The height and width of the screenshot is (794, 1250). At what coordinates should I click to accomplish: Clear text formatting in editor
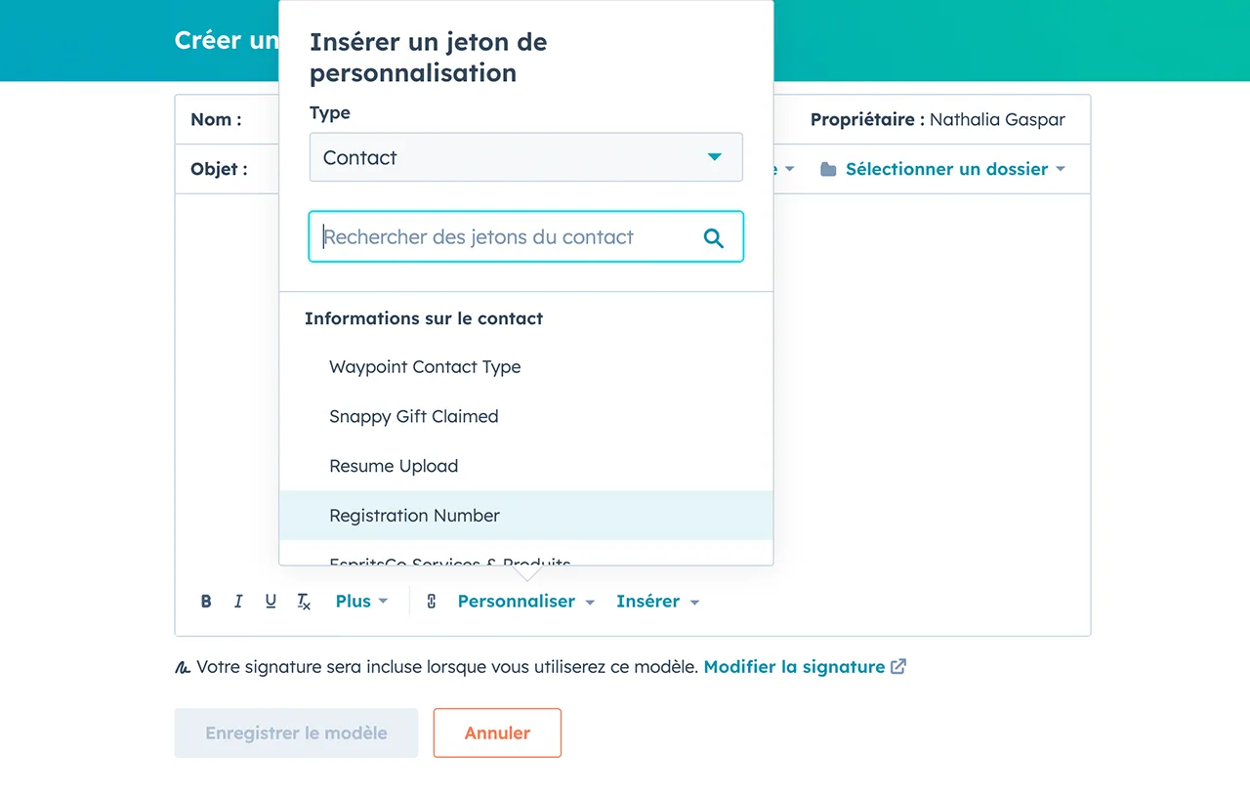pyautogui.click(x=304, y=602)
